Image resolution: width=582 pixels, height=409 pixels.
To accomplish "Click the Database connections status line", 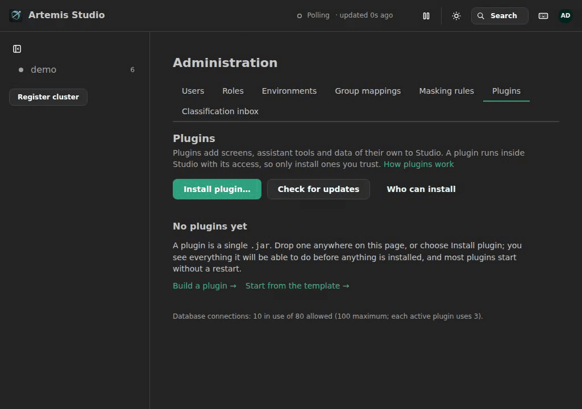I will pyautogui.click(x=327, y=316).
